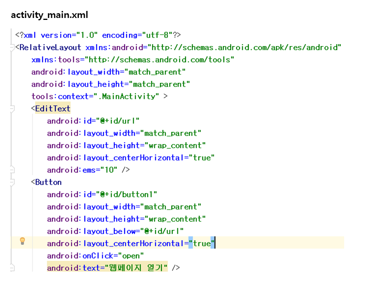Screen dimensions: 375x281
Task: Click the fold end marker beside android:ems line
Action: click(12, 170)
